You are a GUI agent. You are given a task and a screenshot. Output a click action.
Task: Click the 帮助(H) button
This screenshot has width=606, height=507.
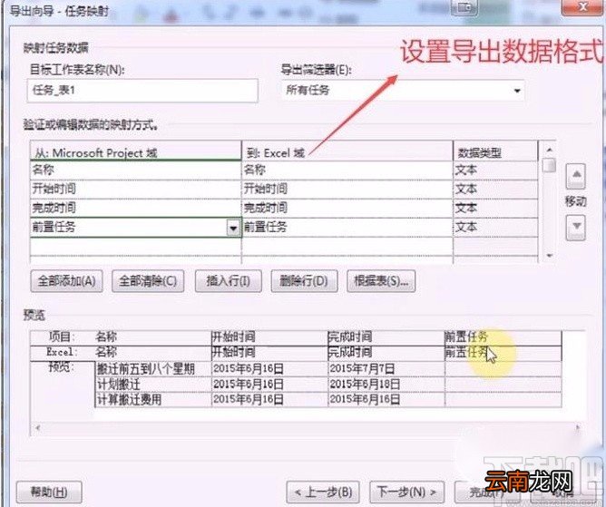click(49, 492)
